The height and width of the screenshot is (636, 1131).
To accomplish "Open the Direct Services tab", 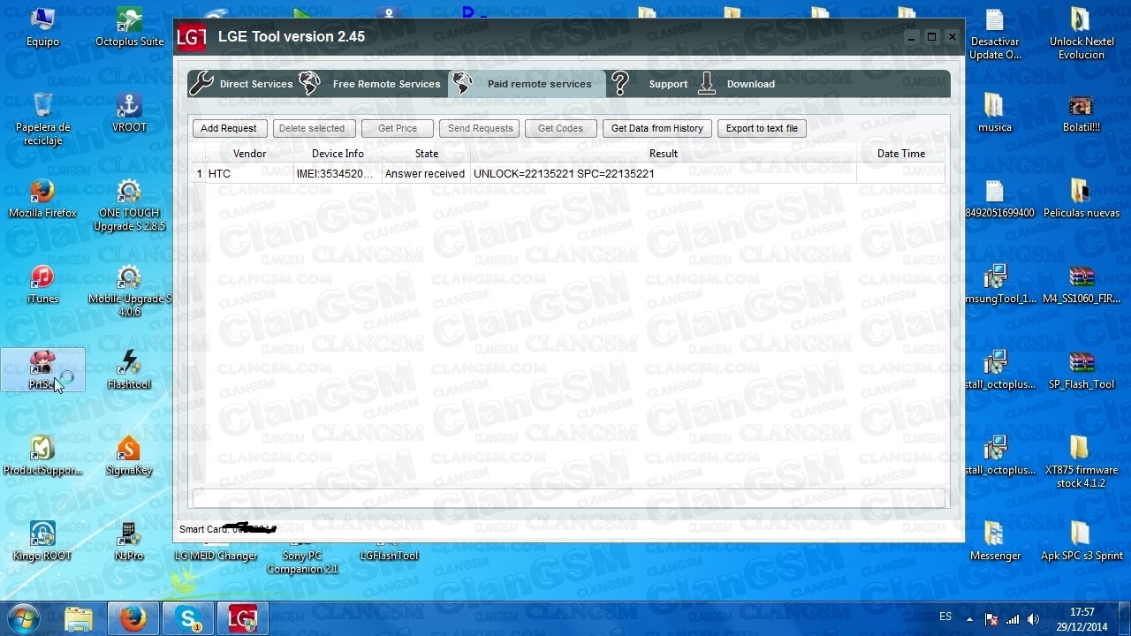I will pyautogui.click(x=242, y=84).
